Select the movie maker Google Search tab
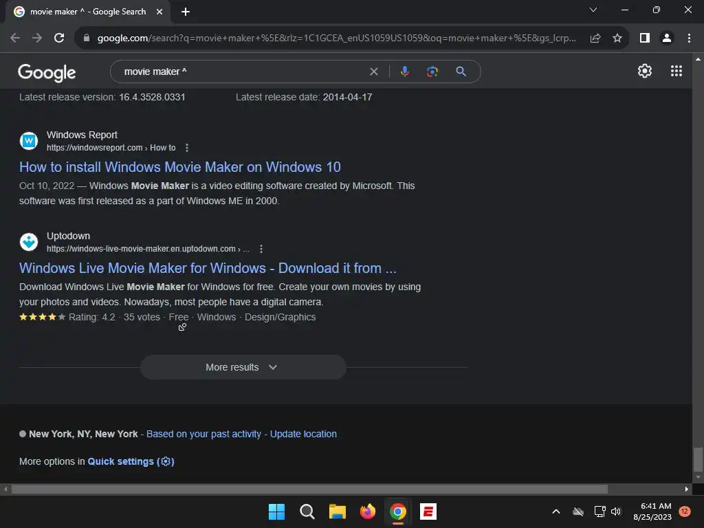The height and width of the screenshot is (528, 704). (87, 12)
